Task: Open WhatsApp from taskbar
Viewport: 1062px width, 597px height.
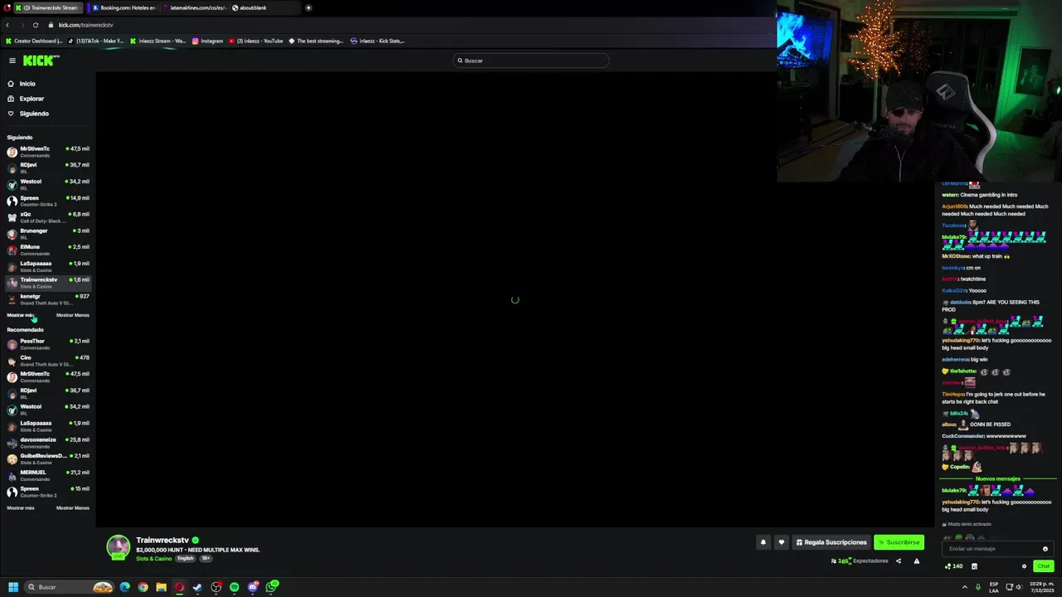Action: (x=271, y=587)
